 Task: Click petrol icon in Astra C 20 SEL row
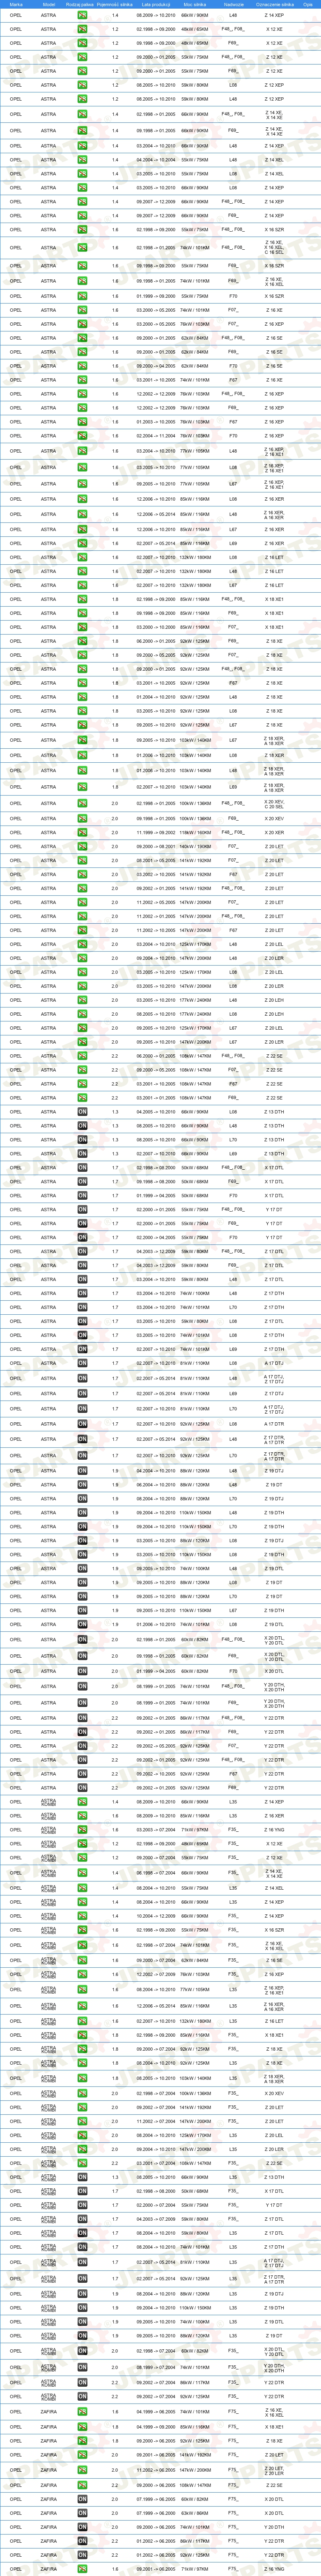coord(82,803)
